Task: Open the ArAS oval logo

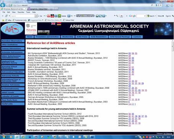Action: [x=12, y=29]
